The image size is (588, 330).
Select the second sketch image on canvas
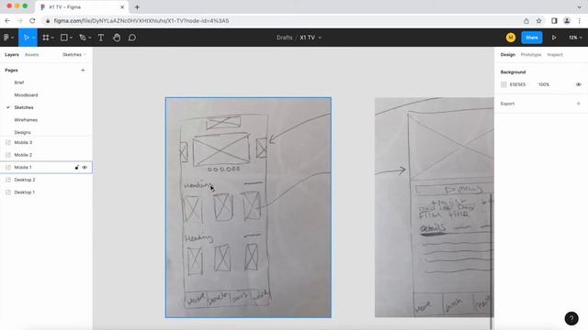pos(435,207)
